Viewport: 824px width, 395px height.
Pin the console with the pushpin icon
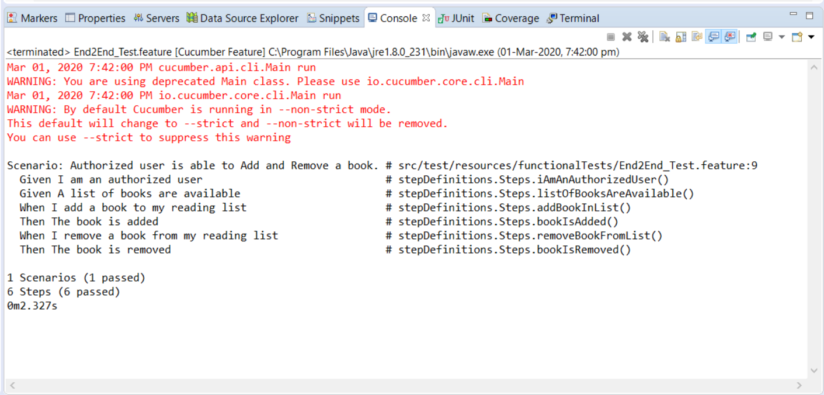[751, 37]
